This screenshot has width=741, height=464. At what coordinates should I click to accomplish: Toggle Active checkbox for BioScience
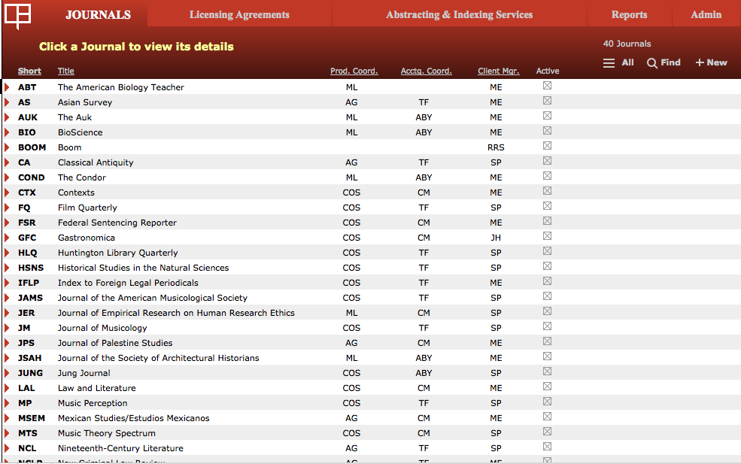[x=547, y=130]
